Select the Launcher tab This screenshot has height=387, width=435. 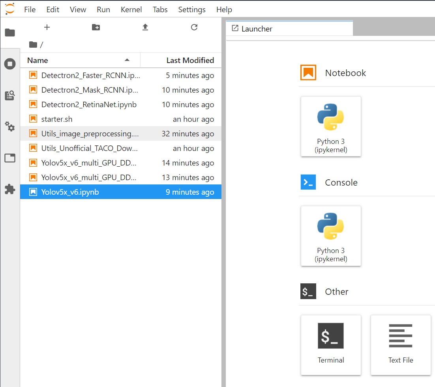(289, 28)
